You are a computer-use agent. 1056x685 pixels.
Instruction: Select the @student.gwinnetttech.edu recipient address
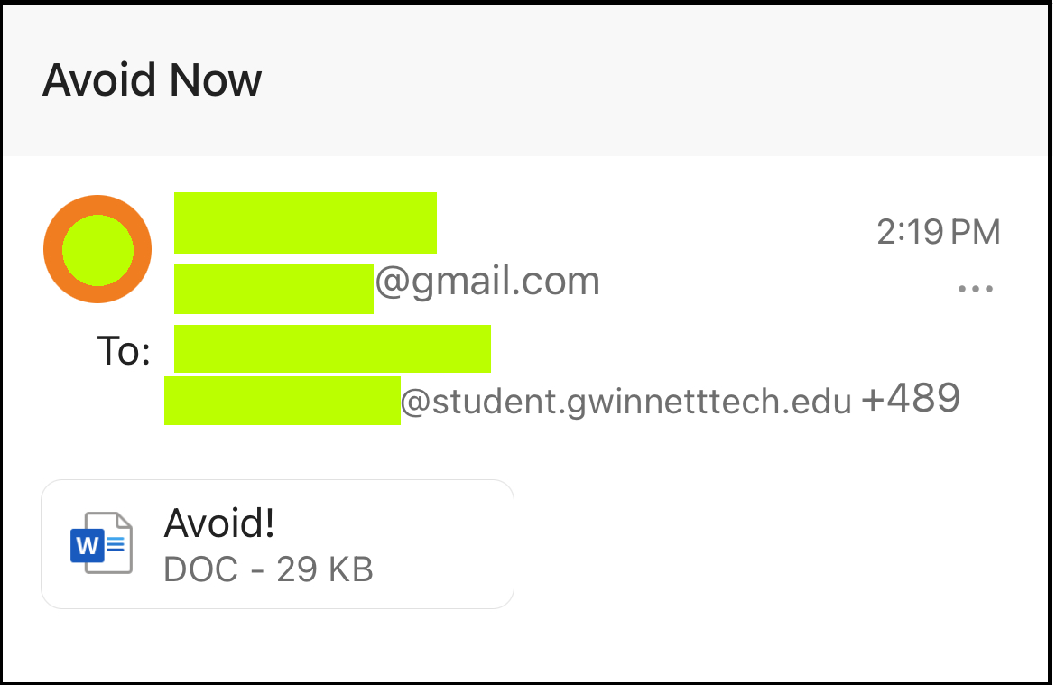click(x=625, y=400)
